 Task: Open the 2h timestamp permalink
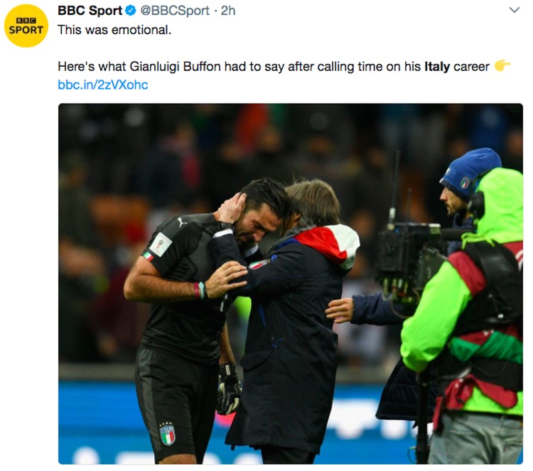(228, 11)
